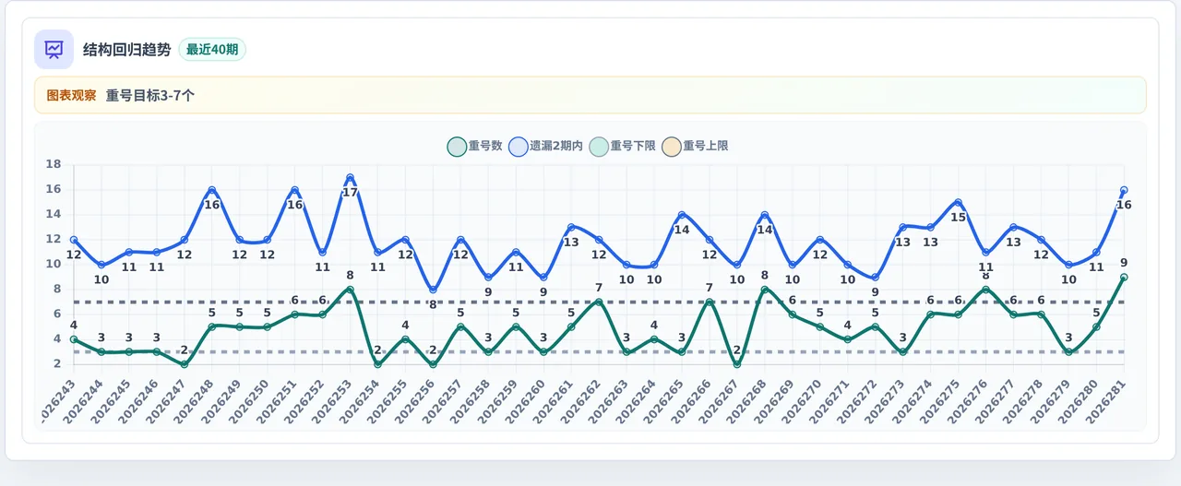Click x-axis label 2026260
Image resolution: width=1181 pixels, height=486 pixels.
[x=525, y=400]
